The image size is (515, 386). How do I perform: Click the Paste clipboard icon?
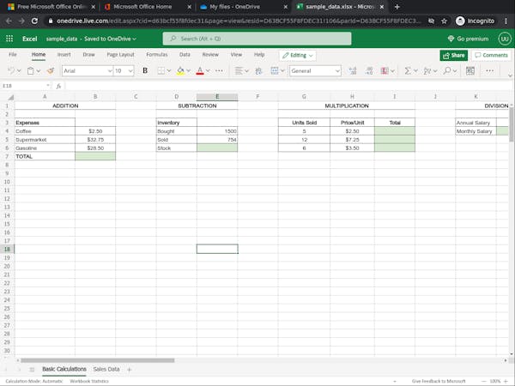pyautogui.click(x=30, y=70)
